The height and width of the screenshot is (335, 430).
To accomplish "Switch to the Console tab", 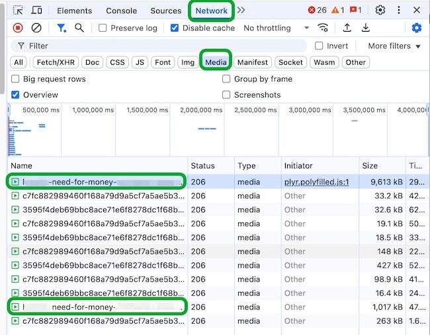I will [x=122, y=11].
